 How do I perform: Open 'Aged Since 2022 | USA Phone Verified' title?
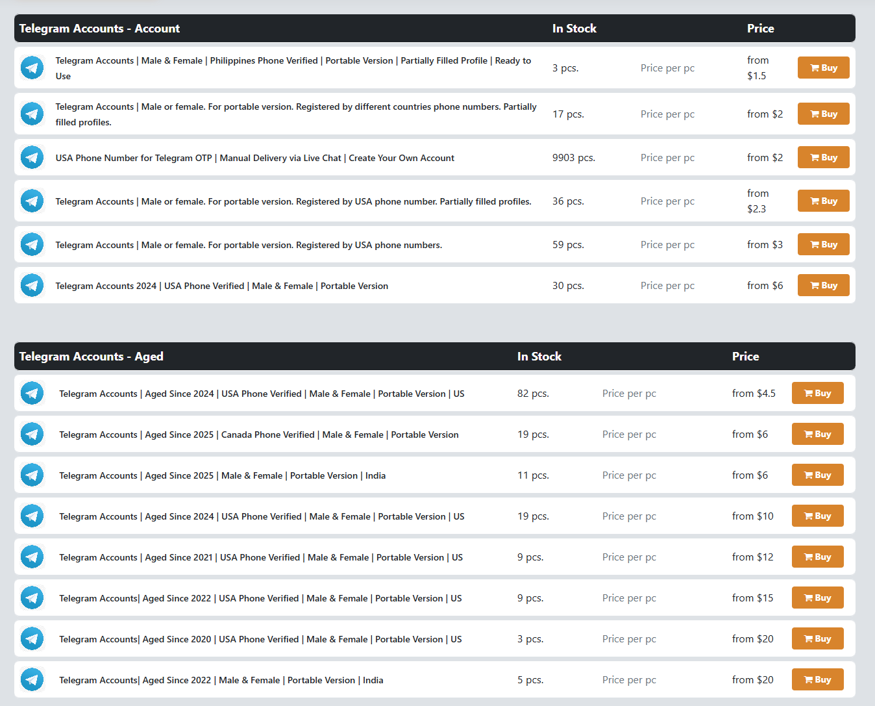(260, 598)
